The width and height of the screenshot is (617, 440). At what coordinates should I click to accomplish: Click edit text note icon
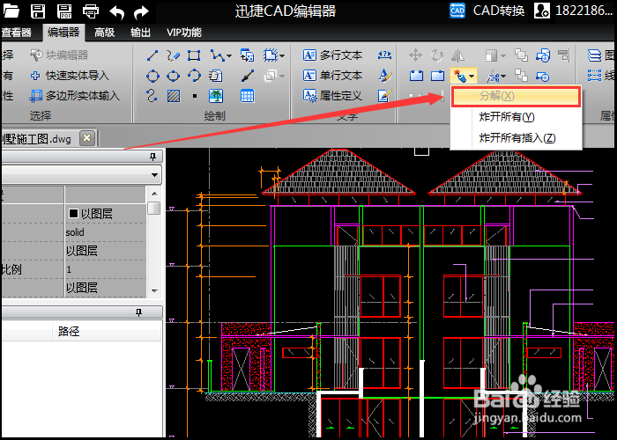384,95
